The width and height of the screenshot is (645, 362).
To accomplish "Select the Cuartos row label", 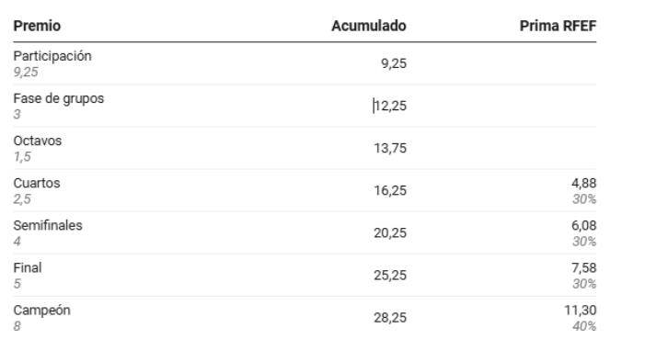I will click(37, 183).
